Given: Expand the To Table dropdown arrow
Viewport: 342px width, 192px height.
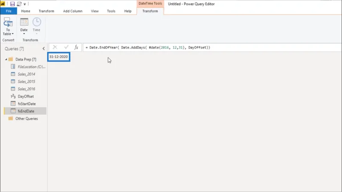Looking at the screenshot, I should tap(13, 34).
